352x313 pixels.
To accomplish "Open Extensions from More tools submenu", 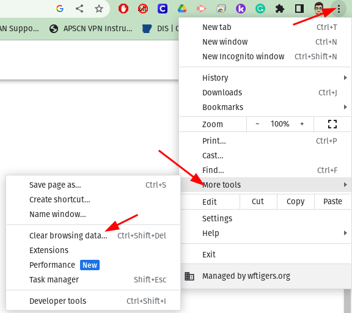I will coord(93,251).
